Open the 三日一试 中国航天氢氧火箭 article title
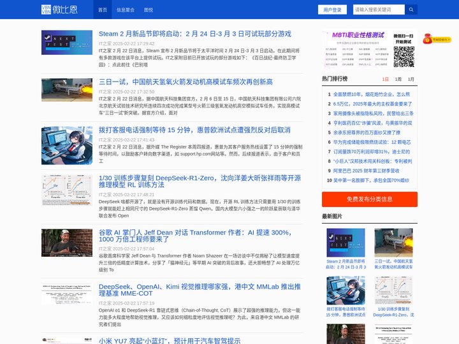Image resolution: width=459 pixels, height=344 pixels. [186, 82]
